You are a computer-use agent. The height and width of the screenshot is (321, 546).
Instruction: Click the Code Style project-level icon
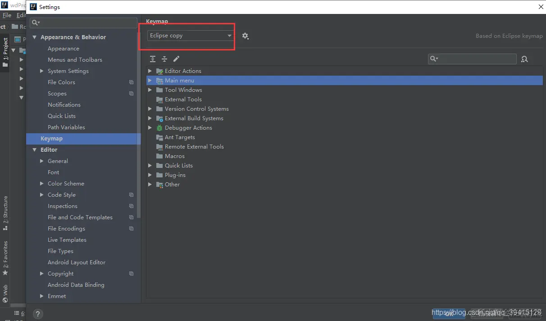pyautogui.click(x=131, y=195)
